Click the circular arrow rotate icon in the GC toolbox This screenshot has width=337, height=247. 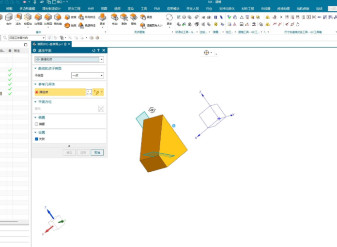pos(298,24)
